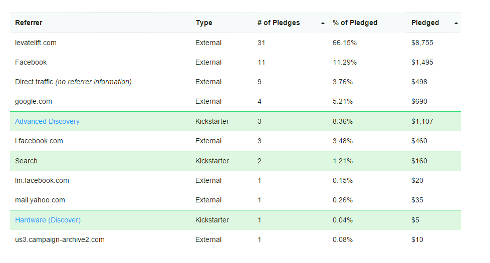490x263 pixels.
Task: Select the Facebook referrer row
Action: (x=31, y=62)
